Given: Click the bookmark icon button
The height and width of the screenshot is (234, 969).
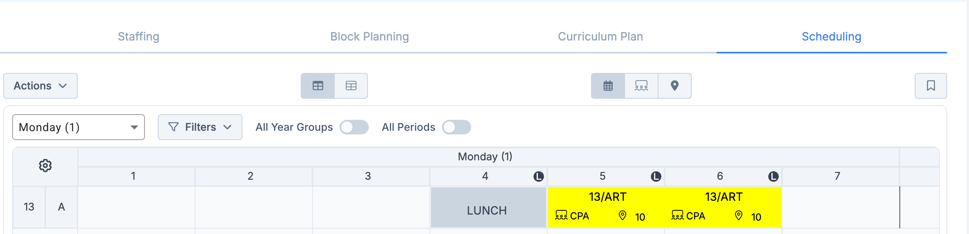Looking at the screenshot, I should tap(931, 86).
